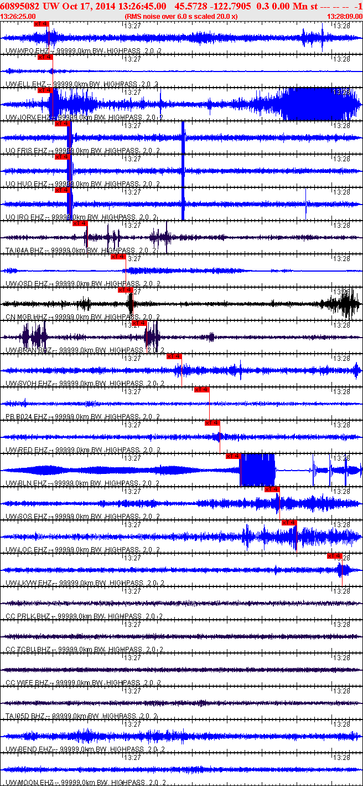363x786 pixels.
Task: Pick the red arrival flag on TA I04A trace
Action: point(80,223)
